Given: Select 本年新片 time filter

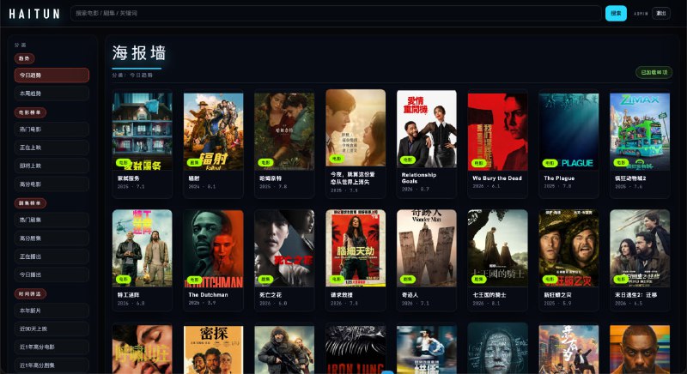Looking at the screenshot, I should 52,311.
